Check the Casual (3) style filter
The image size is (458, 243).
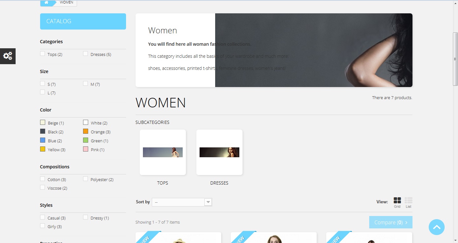pyautogui.click(x=43, y=217)
